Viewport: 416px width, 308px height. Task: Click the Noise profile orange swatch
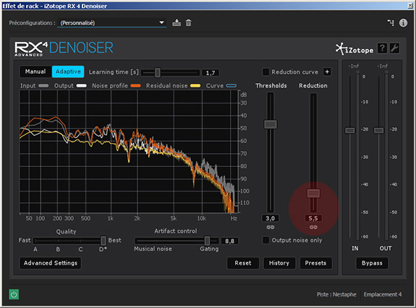(x=135, y=85)
